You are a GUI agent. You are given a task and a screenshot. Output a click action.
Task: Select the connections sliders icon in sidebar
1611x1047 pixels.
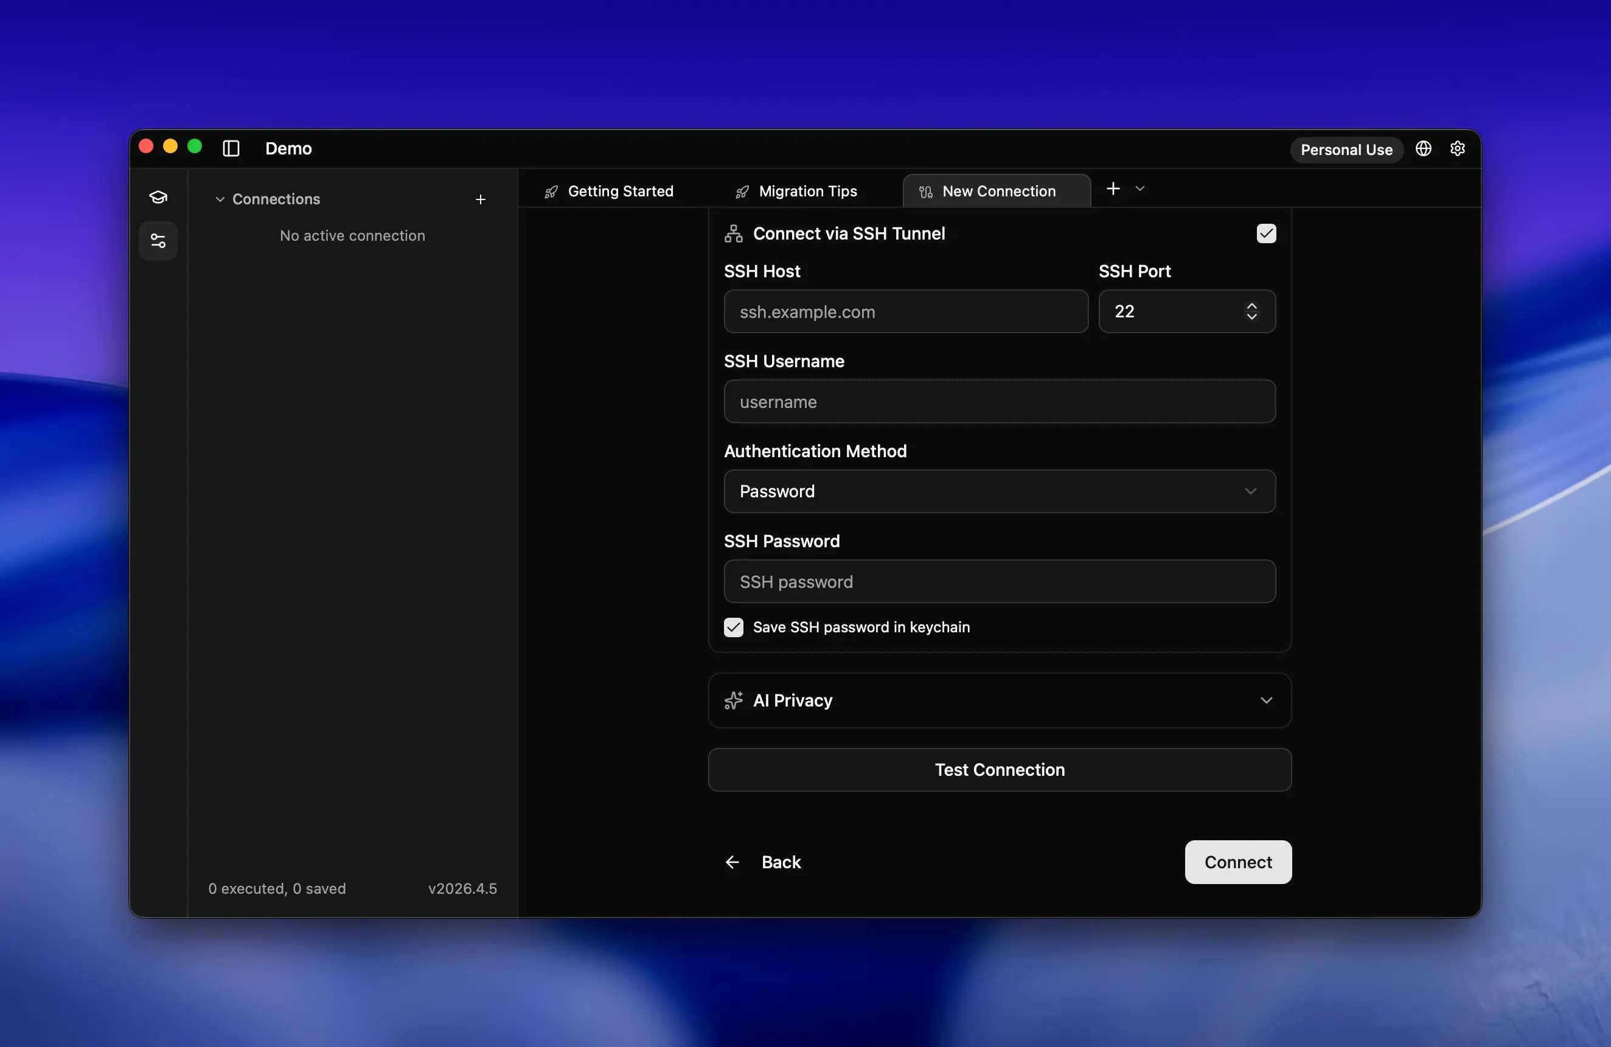pyautogui.click(x=158, y=241)
